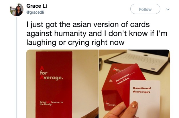
Task: Click the Grace Li display name
Action: (x=37, y=6)
